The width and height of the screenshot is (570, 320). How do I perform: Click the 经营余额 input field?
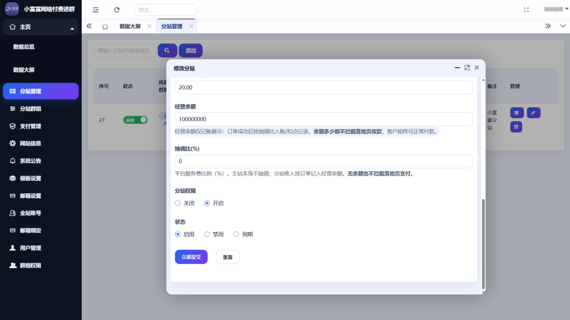(x=323, y=119)
